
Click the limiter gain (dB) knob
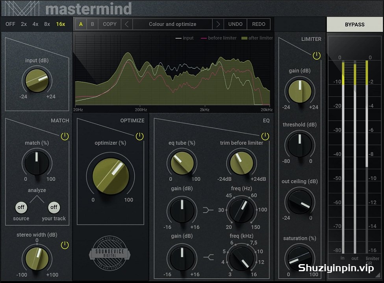pyautogui.click(x=300, y=92)
